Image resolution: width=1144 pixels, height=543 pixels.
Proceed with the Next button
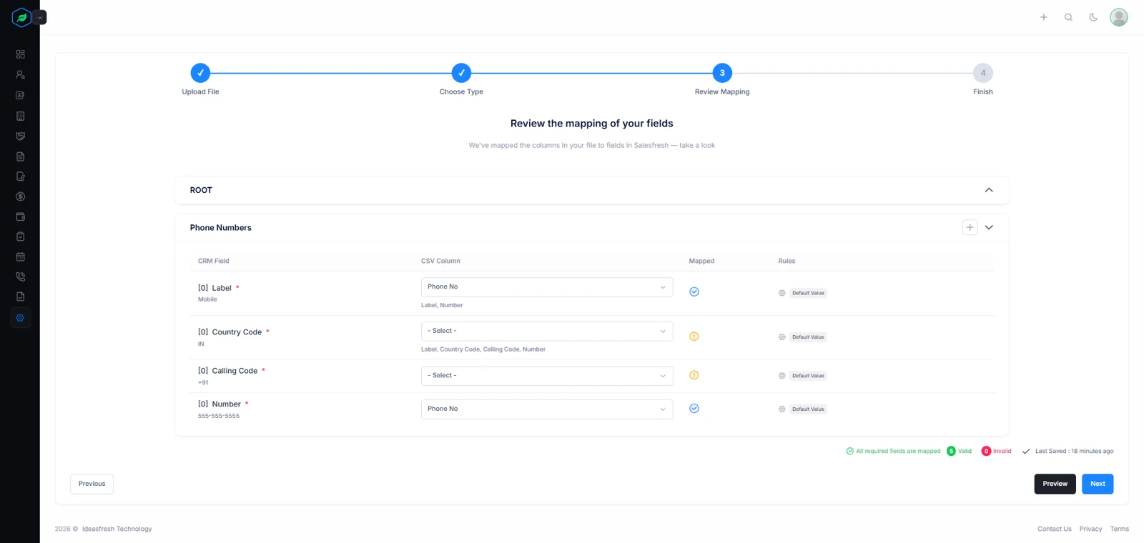pos(1098,484)
